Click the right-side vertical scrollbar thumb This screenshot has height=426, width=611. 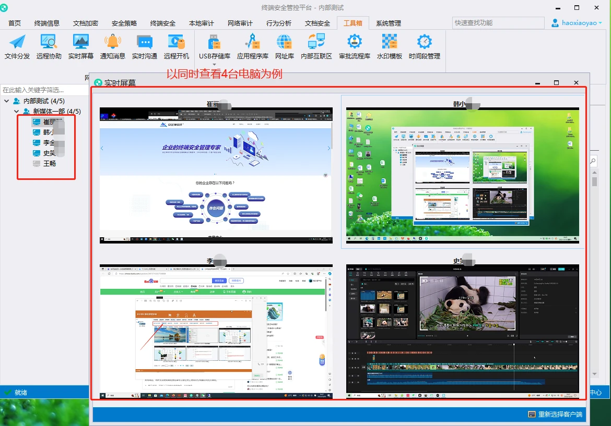click(595, 181)
